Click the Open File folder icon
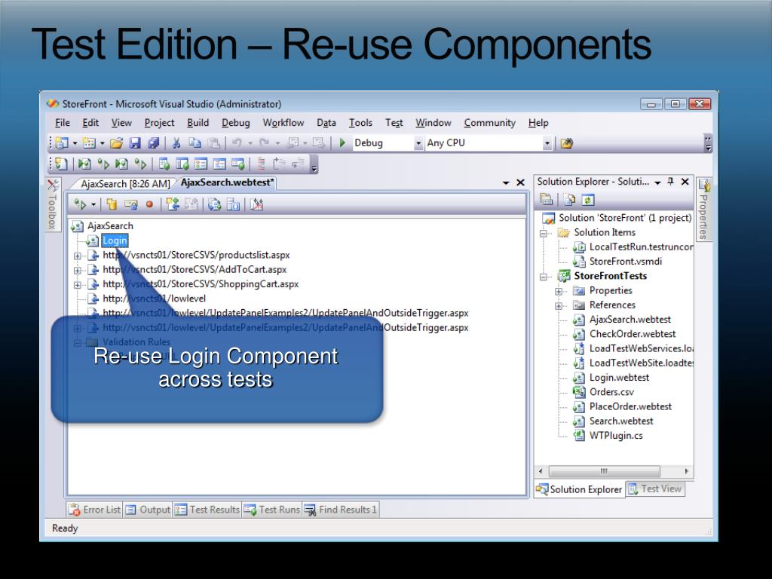The height and width of the screenshot is (579, 772). [x=117, y=143]
